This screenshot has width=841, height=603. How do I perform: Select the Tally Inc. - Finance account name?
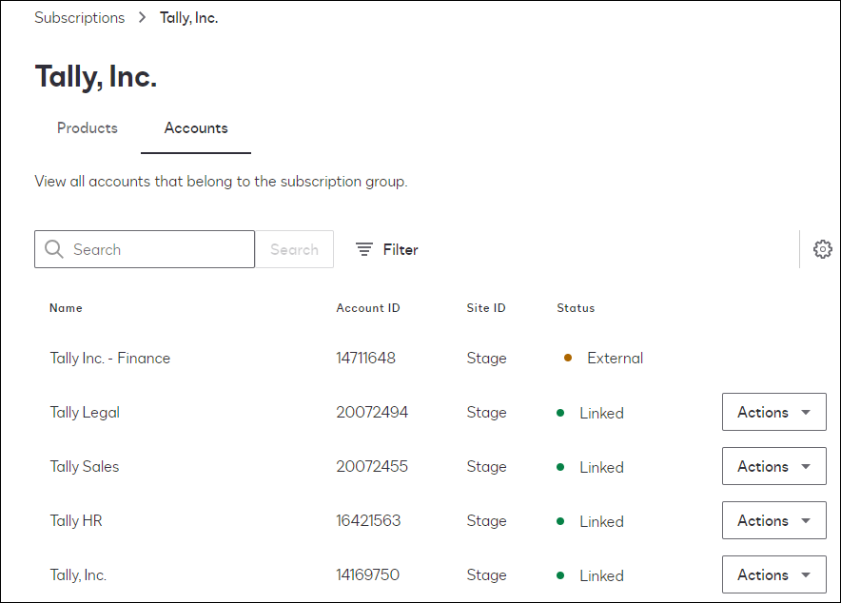[x=109, y=358]
